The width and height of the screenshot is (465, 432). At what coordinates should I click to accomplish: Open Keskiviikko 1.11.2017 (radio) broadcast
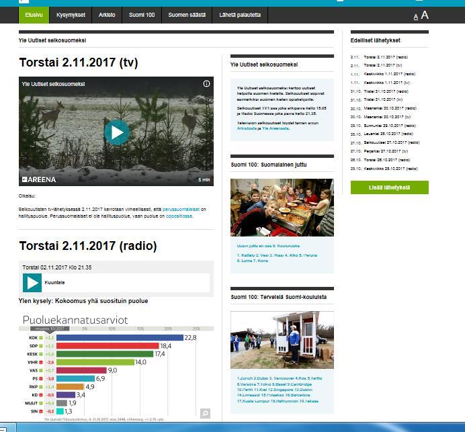[389, 74]
